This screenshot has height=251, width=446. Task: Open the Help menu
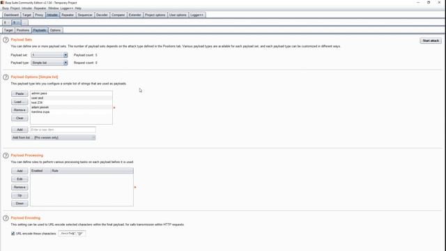click(78, 8)
